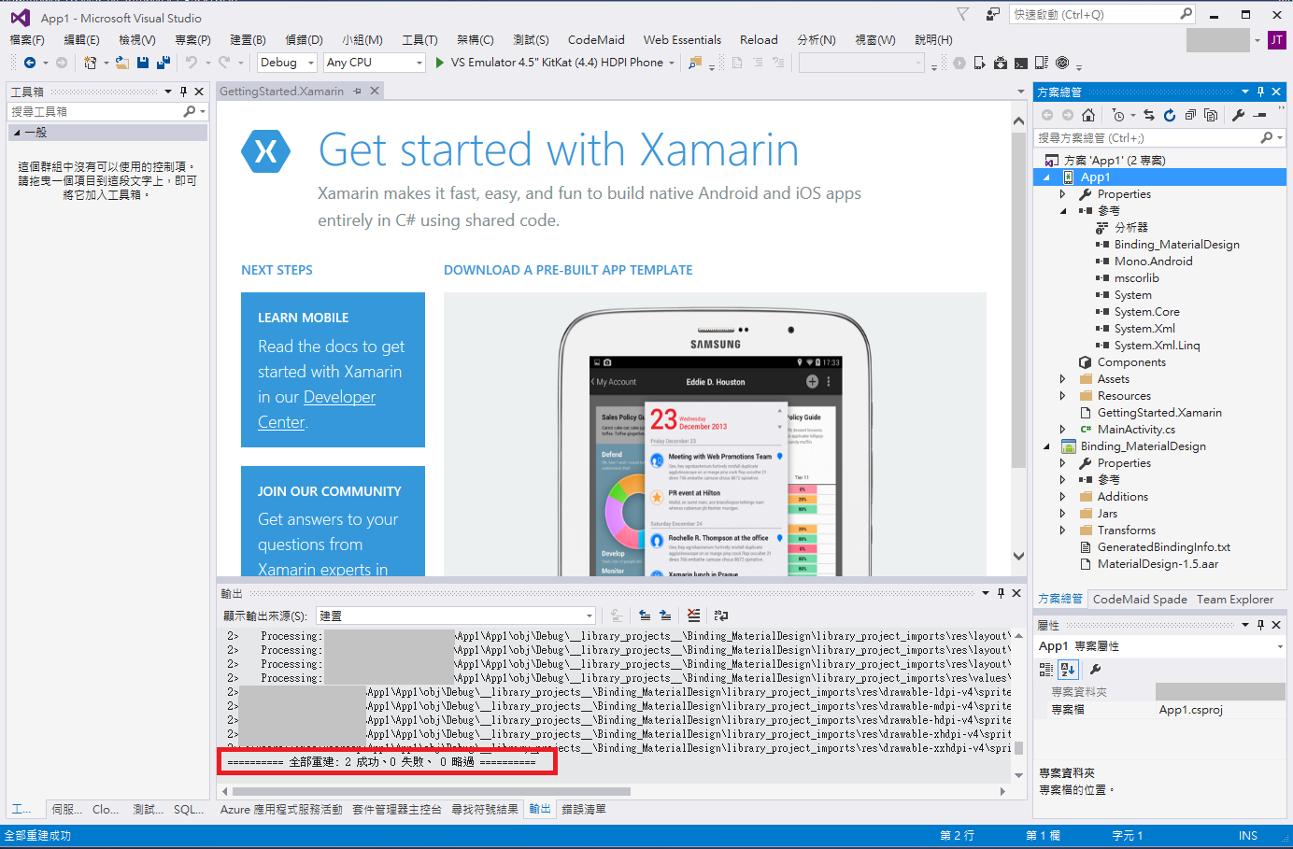Select MainActivity.cs in Solution Explorer
1293x849 pixels.
pyautogui.click(x=1136, y=430)
